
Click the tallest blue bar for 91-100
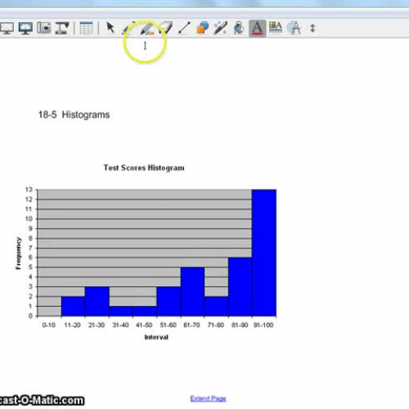point(264,253)
